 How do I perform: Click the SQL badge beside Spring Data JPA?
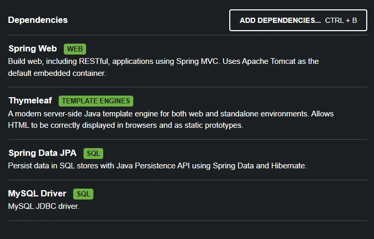[x=93, y=153]
